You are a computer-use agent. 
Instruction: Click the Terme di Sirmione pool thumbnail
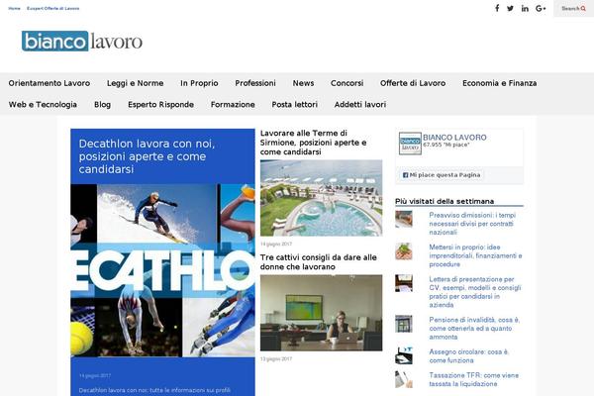pyautogui.click(x=321, y=198)
